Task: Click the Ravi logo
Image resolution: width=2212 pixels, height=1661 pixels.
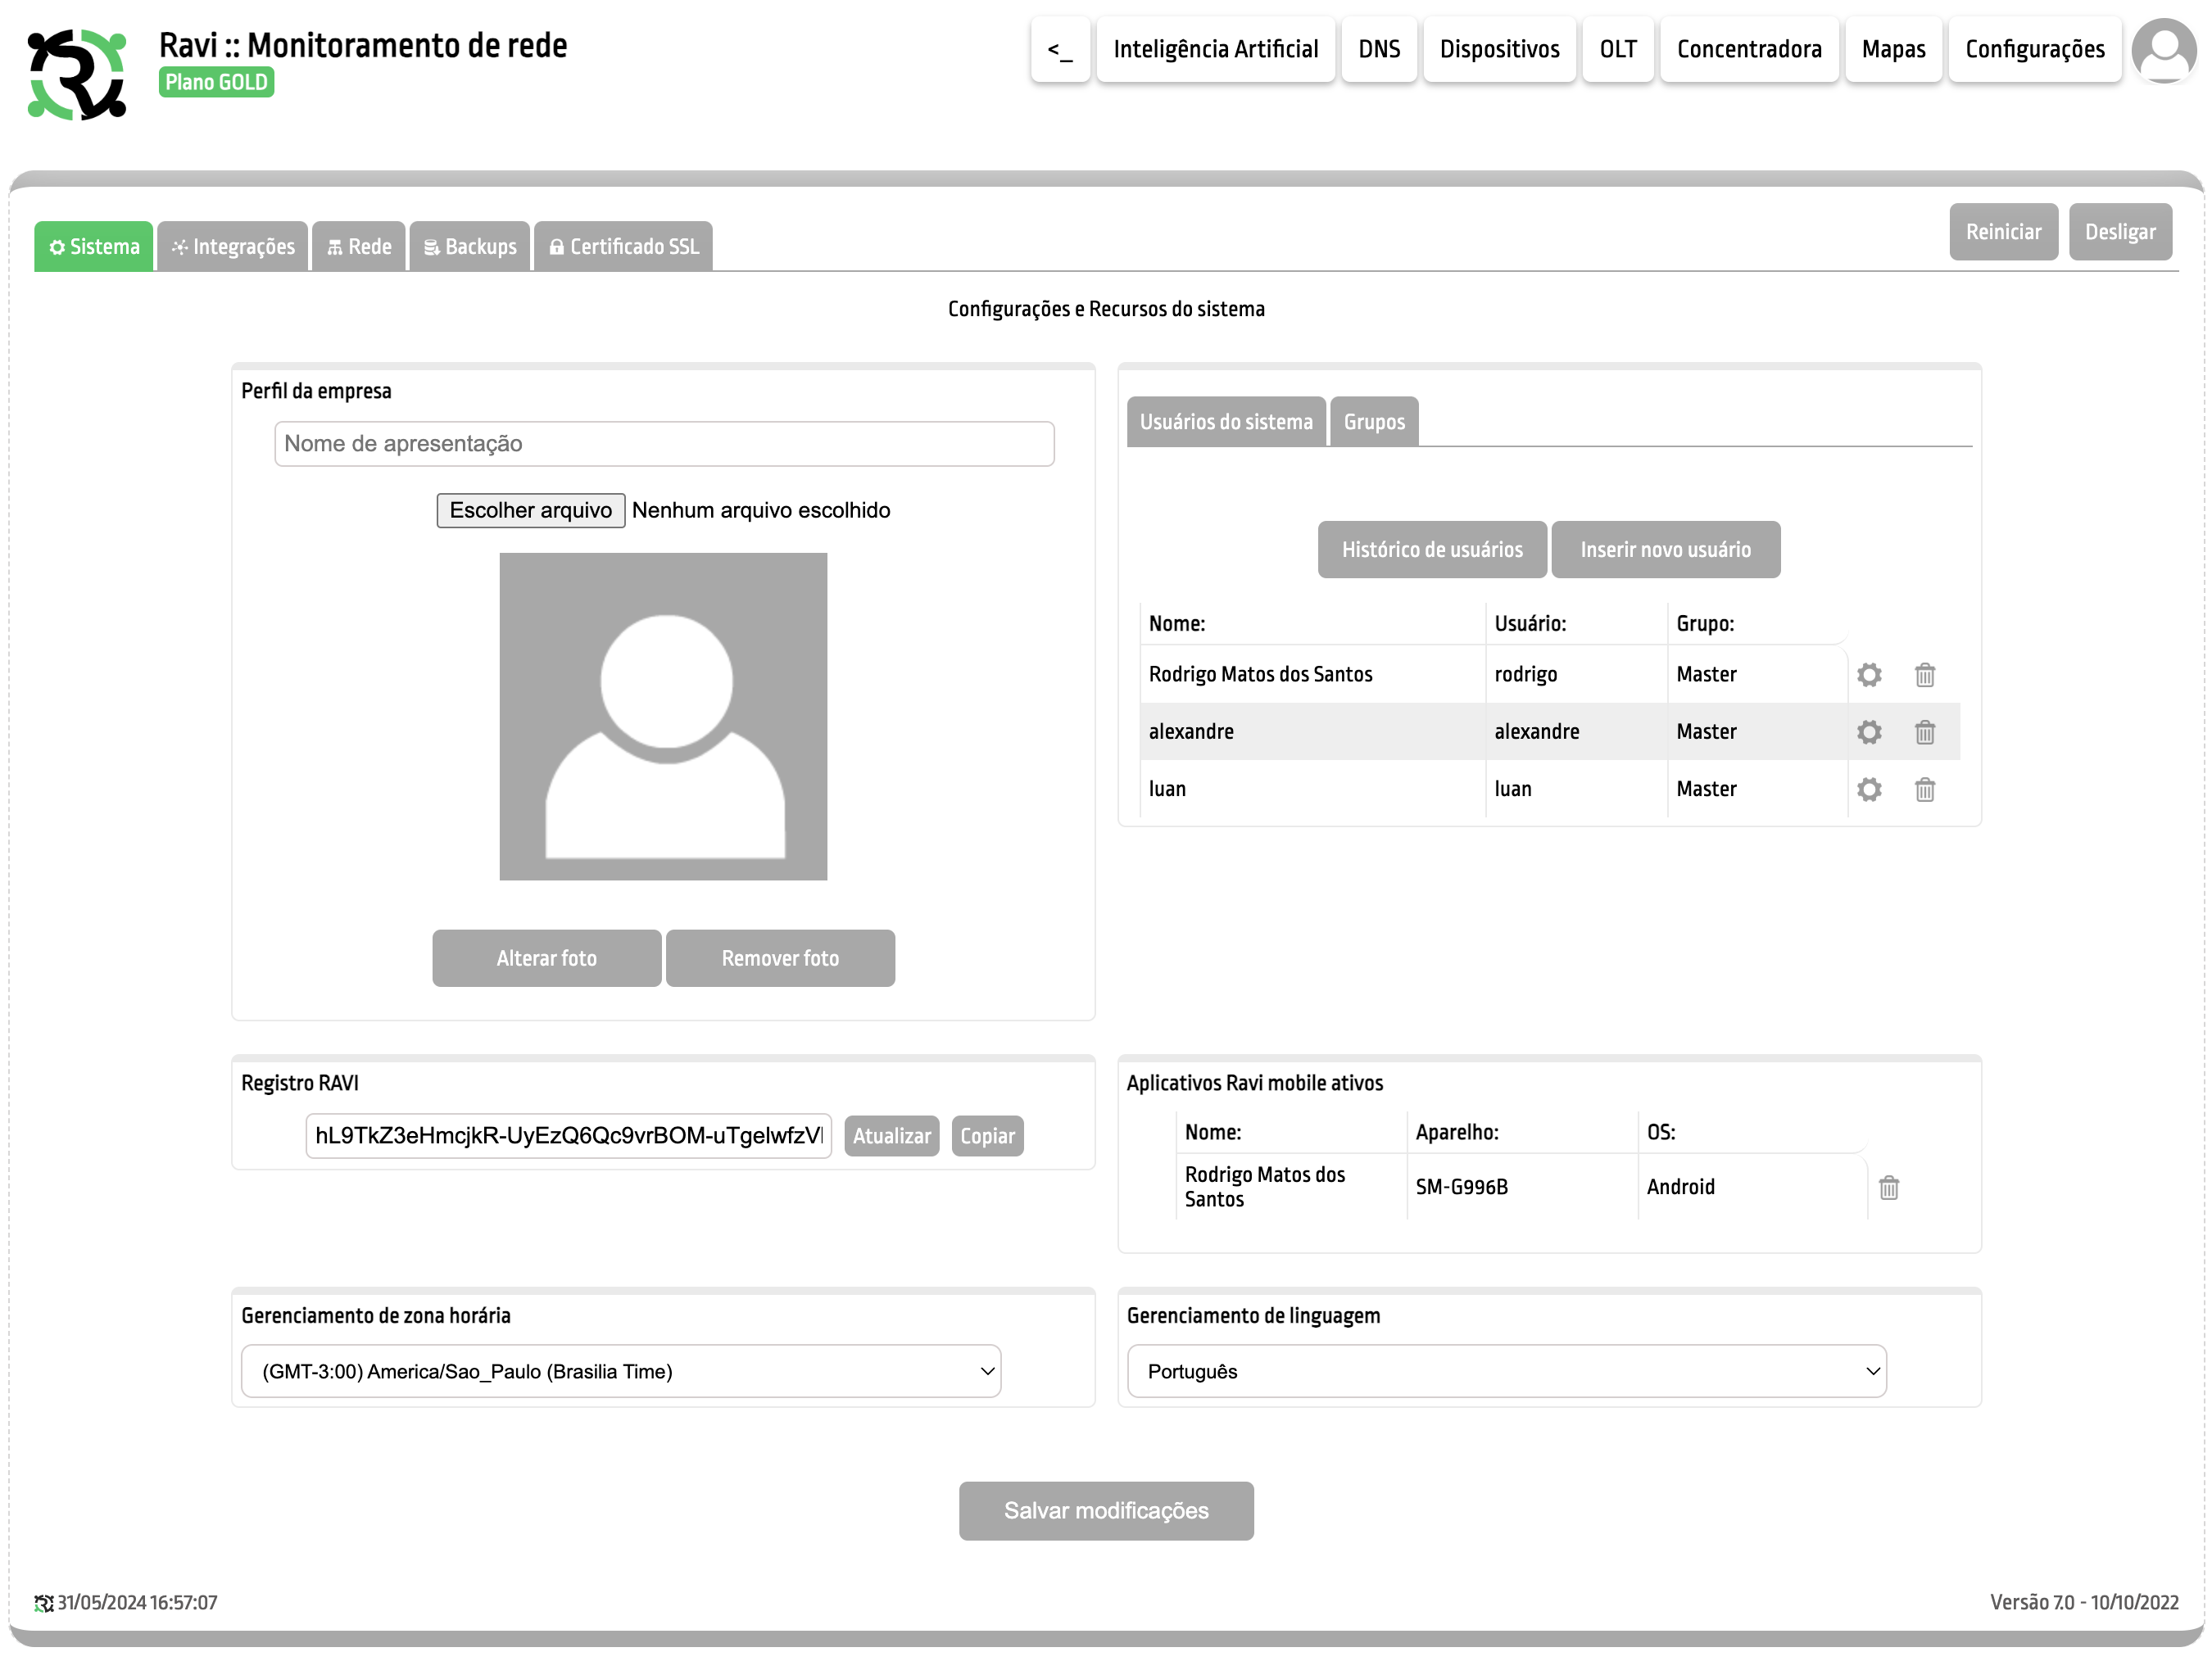Action: coord(77,75)
